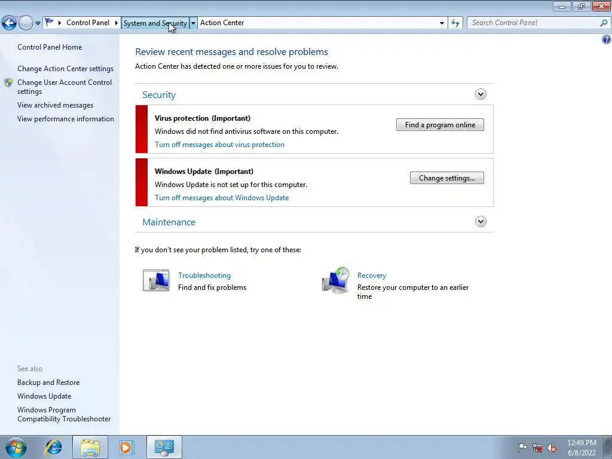The height and width of the screenshot is (459, 612).
Task: Go back with the Back arrow button
Action: click(x=9, y=23)
